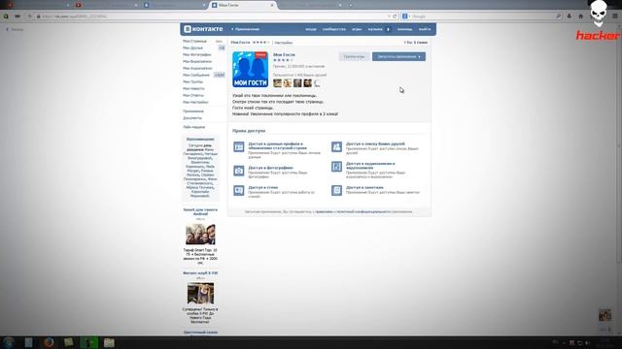Go to the browser home page icon
The height and width of the screenshot is (349, 622).
click(581, 16)
